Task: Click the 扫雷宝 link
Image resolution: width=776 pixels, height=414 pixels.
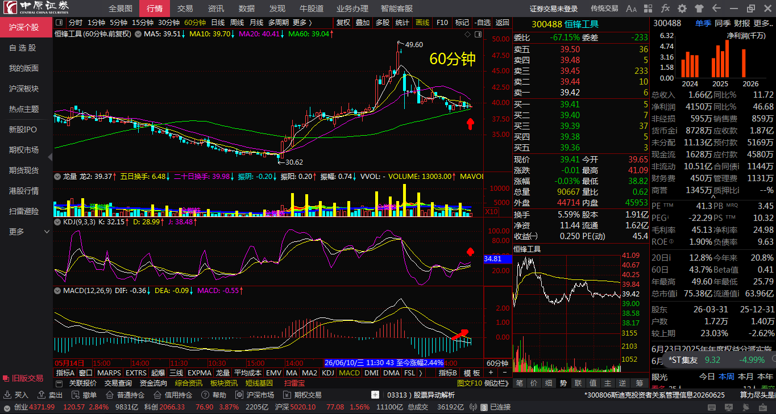Action: [x=294, y=383]
